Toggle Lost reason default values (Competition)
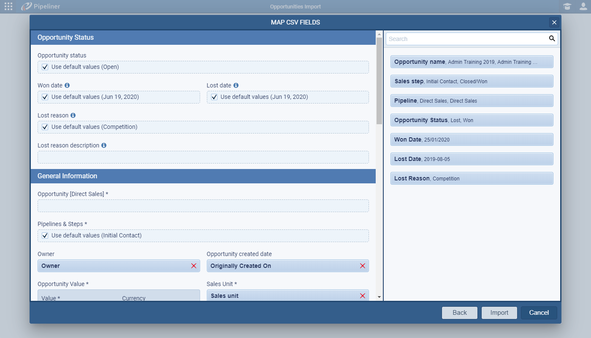This screenshot has width=591, height=338. 45,127
